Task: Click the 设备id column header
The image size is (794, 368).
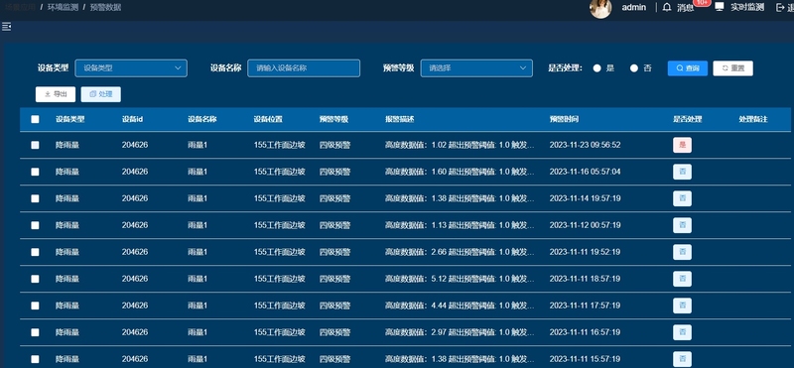Action: point(132,119)
